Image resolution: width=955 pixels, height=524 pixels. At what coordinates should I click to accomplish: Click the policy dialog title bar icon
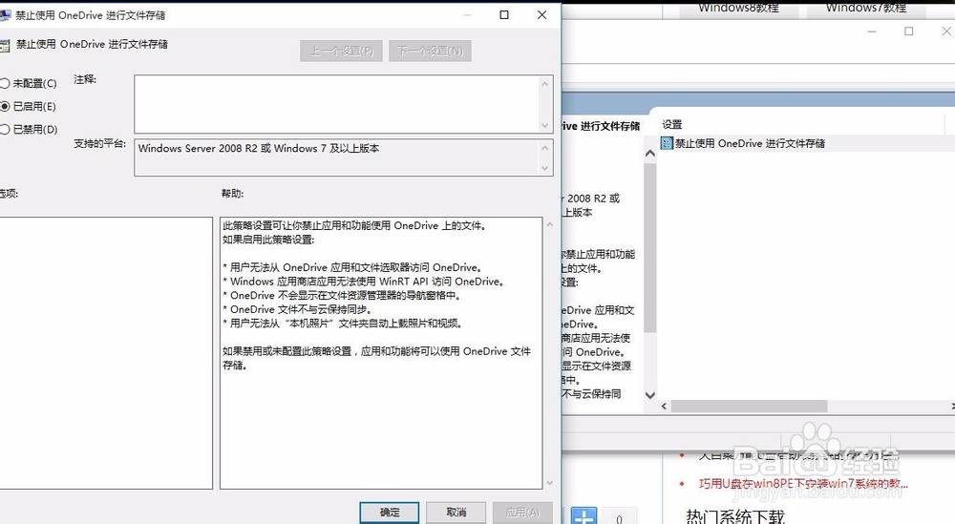5,14
